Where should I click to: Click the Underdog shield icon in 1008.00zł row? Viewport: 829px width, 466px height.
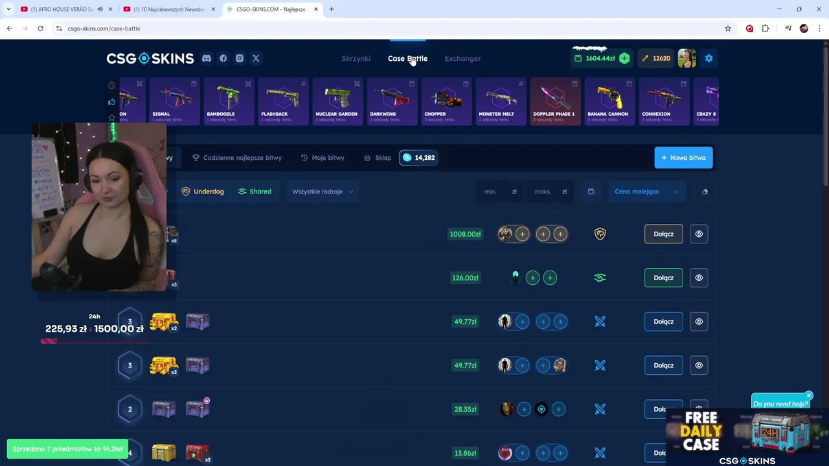[600, 234]
